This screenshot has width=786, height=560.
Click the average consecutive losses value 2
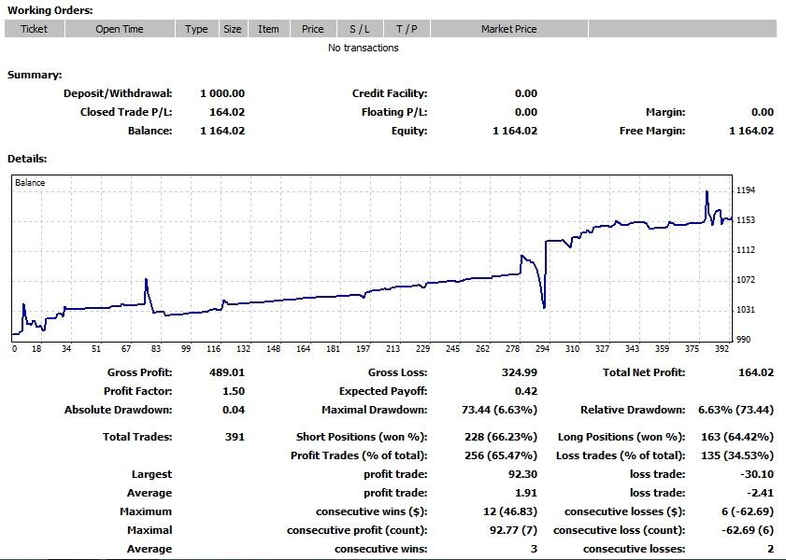click(770, 549)
